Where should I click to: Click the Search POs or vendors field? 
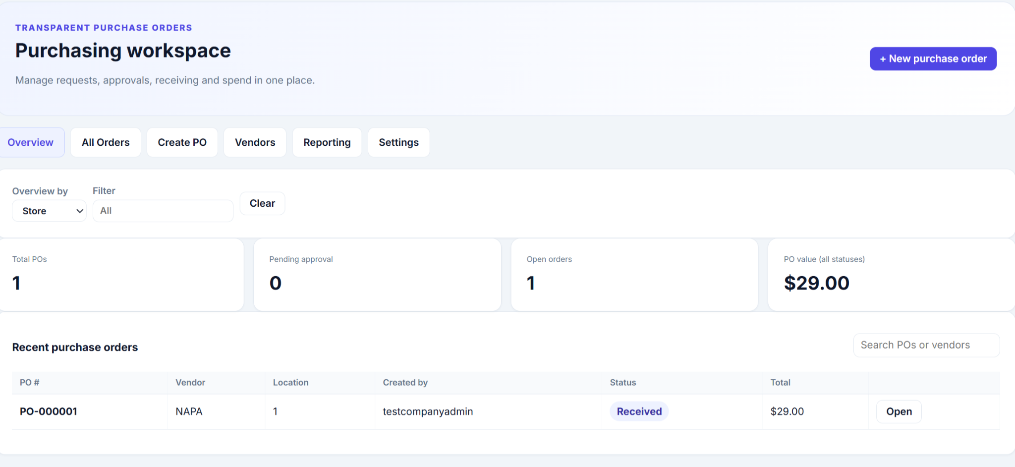tap(926, 345)
